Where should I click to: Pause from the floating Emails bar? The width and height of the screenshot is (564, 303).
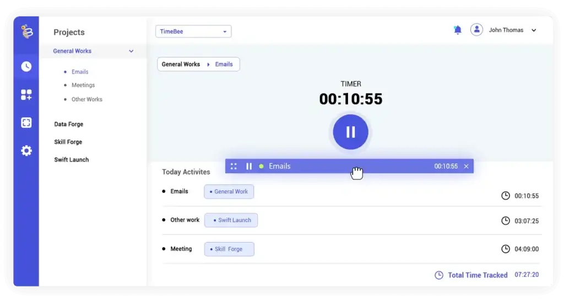249,166
